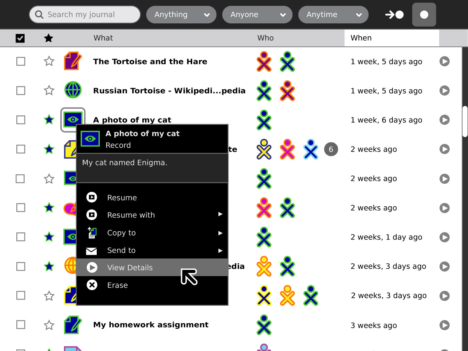Click the My homework assignment document icon
This screenshot has height=351, width=468.
point(73,325)
